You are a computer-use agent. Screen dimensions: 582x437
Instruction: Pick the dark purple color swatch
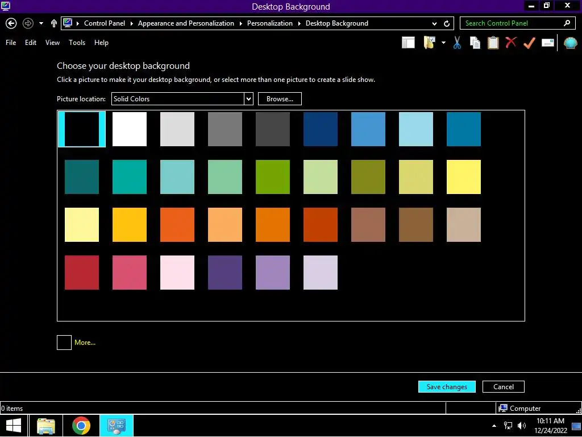tap(225, 273)
